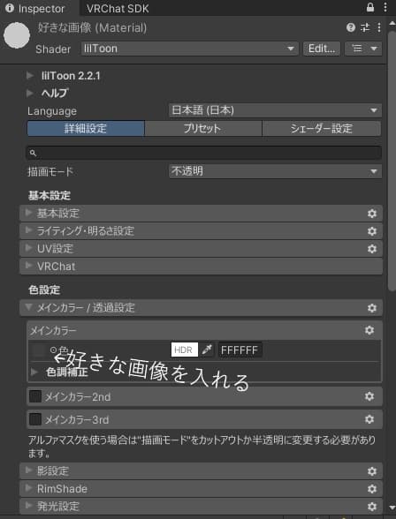Open gear menu for 基本設定 row

[372, 214]
